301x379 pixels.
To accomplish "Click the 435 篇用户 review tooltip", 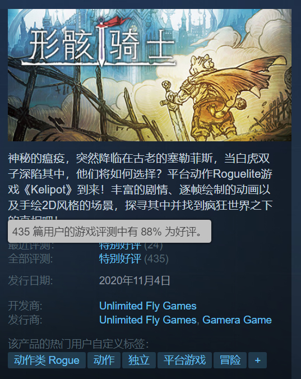I will [x=109, y=232].
